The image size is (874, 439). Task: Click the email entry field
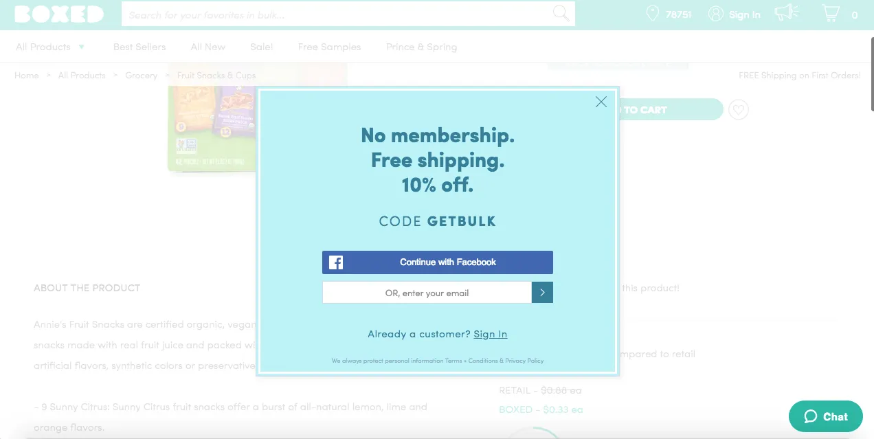click(x=427, y=293)
